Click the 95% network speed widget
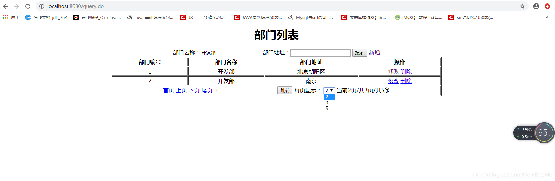 tap(544, 132)
